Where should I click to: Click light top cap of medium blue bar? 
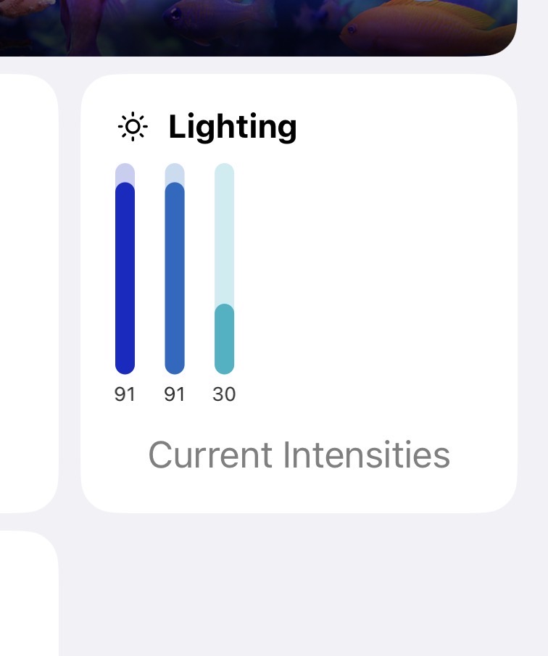[x=175, y=173]
